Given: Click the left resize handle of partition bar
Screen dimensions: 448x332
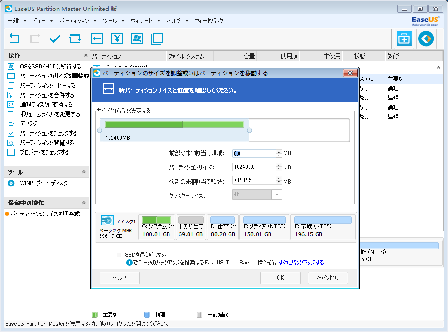Looking at the screenshot, I should (x=100, y=130).
